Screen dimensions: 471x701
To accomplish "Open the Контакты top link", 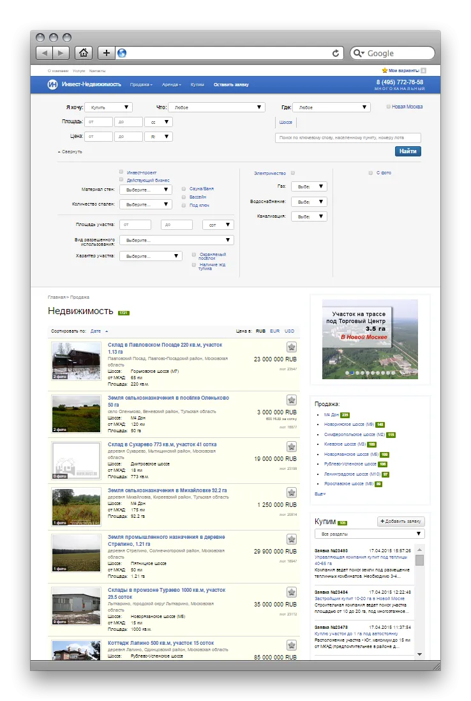I will [97, 71].
